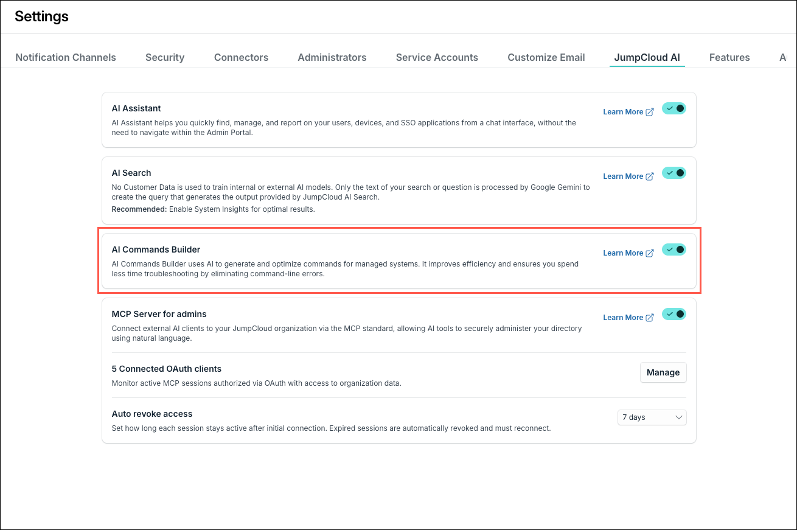Turn off AI Commands Builder toggle
Viewport: 797px width, 530px height.
[674, 249]
